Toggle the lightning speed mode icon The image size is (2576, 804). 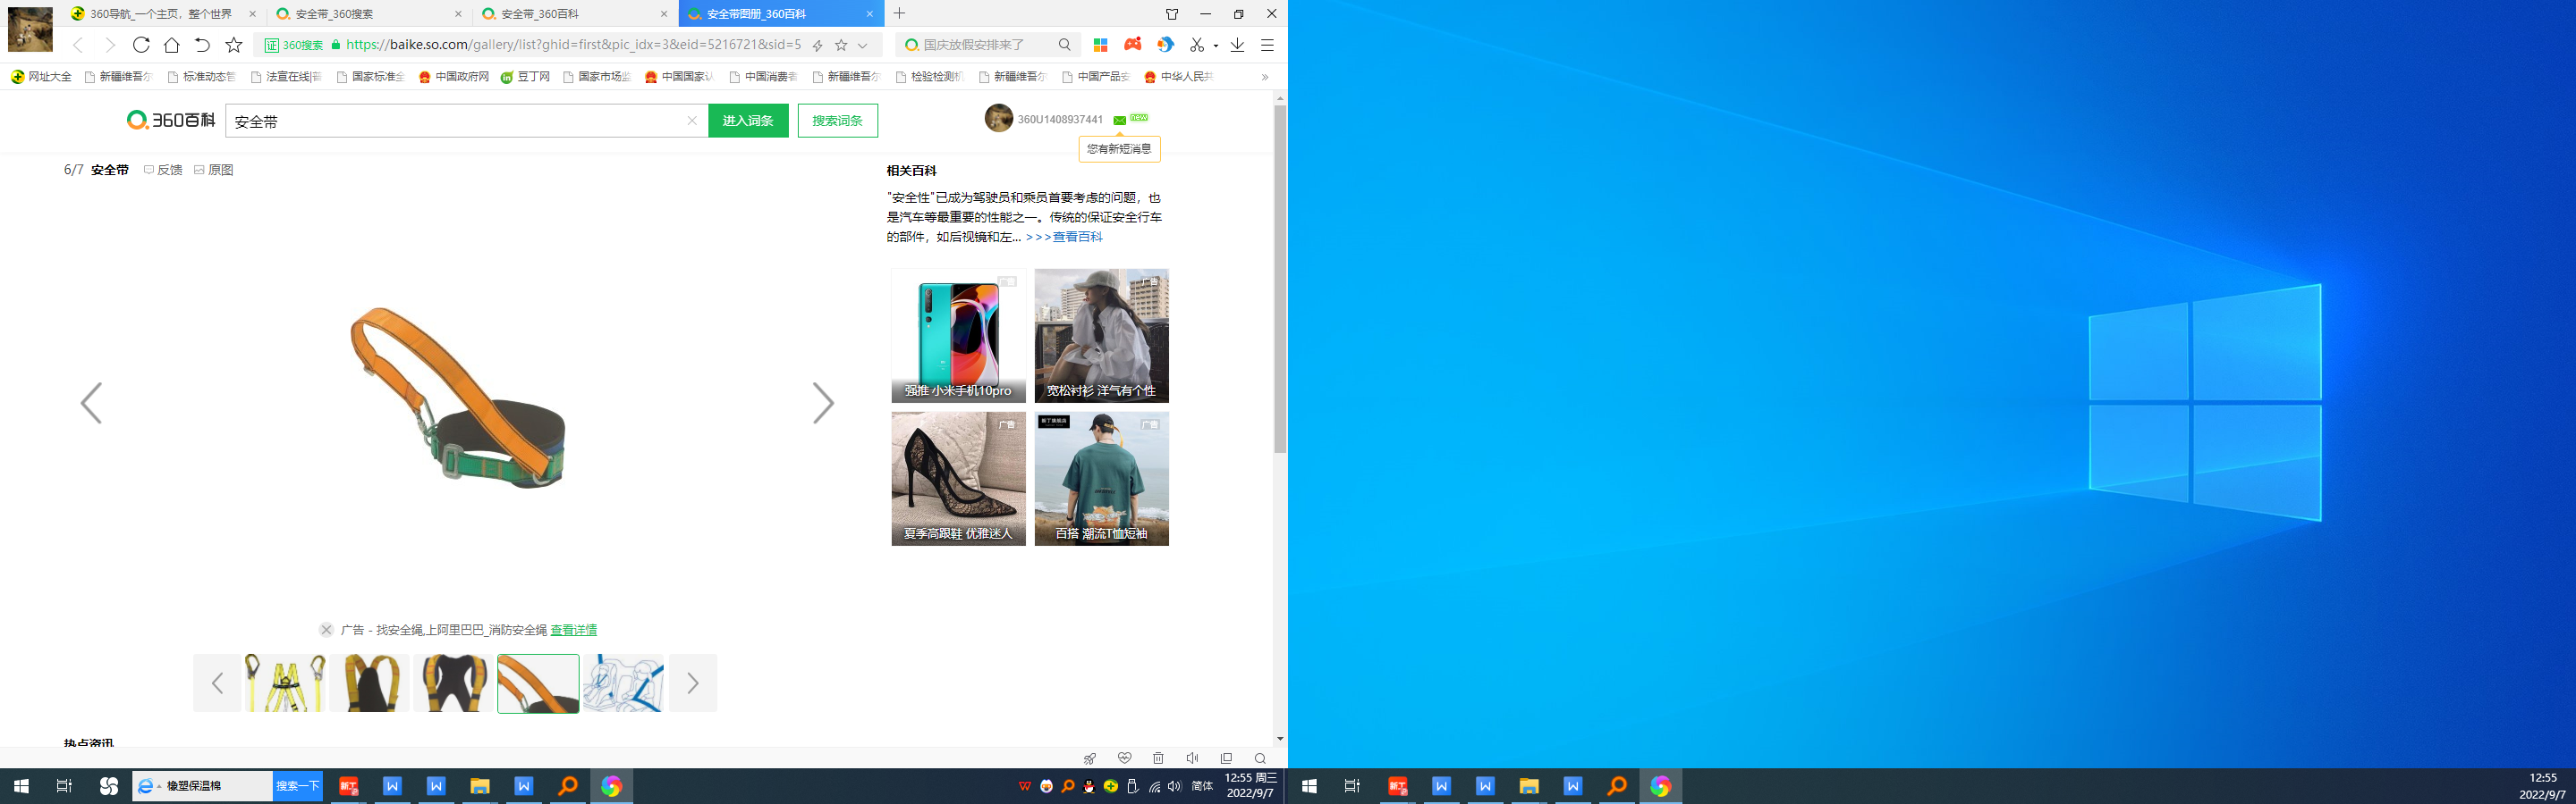click(x=817, y=45)
